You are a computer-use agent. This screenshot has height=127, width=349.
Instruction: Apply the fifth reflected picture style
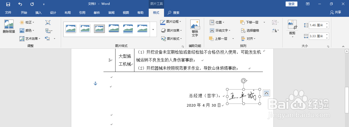pyautogui.click(x=128, y=28)
